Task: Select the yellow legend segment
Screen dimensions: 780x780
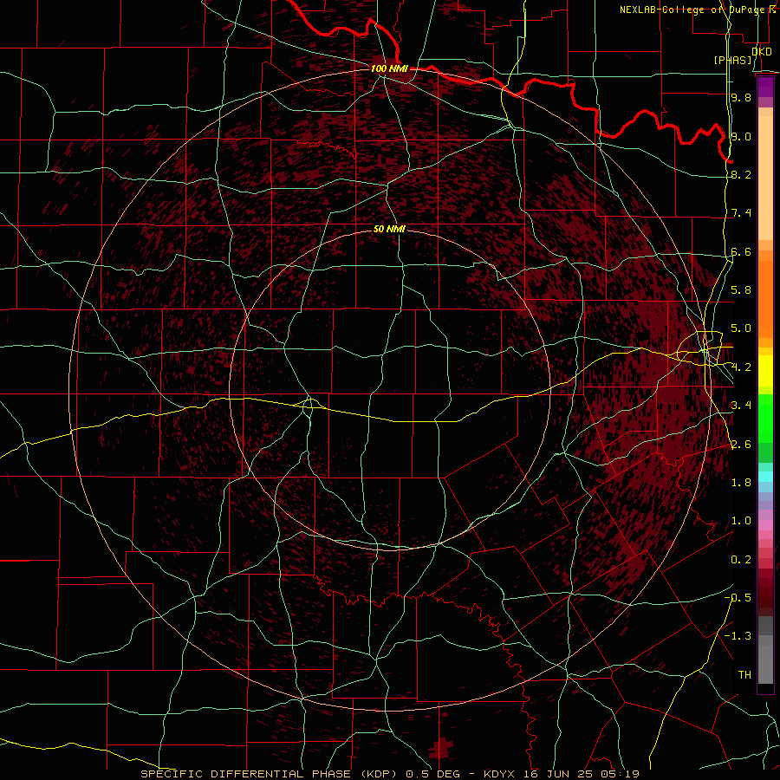Action: click(765, 371)
